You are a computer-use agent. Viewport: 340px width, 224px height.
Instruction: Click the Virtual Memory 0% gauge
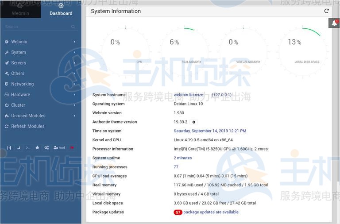pos(243,51)
